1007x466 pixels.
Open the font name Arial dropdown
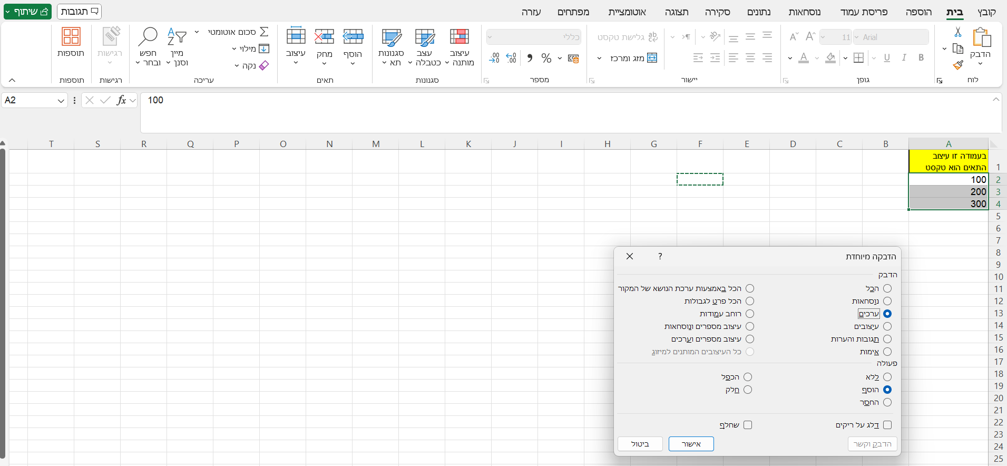click(857, 37)
